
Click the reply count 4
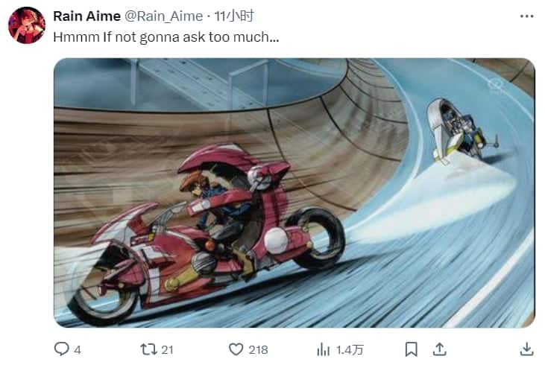(x=77, y=349)
